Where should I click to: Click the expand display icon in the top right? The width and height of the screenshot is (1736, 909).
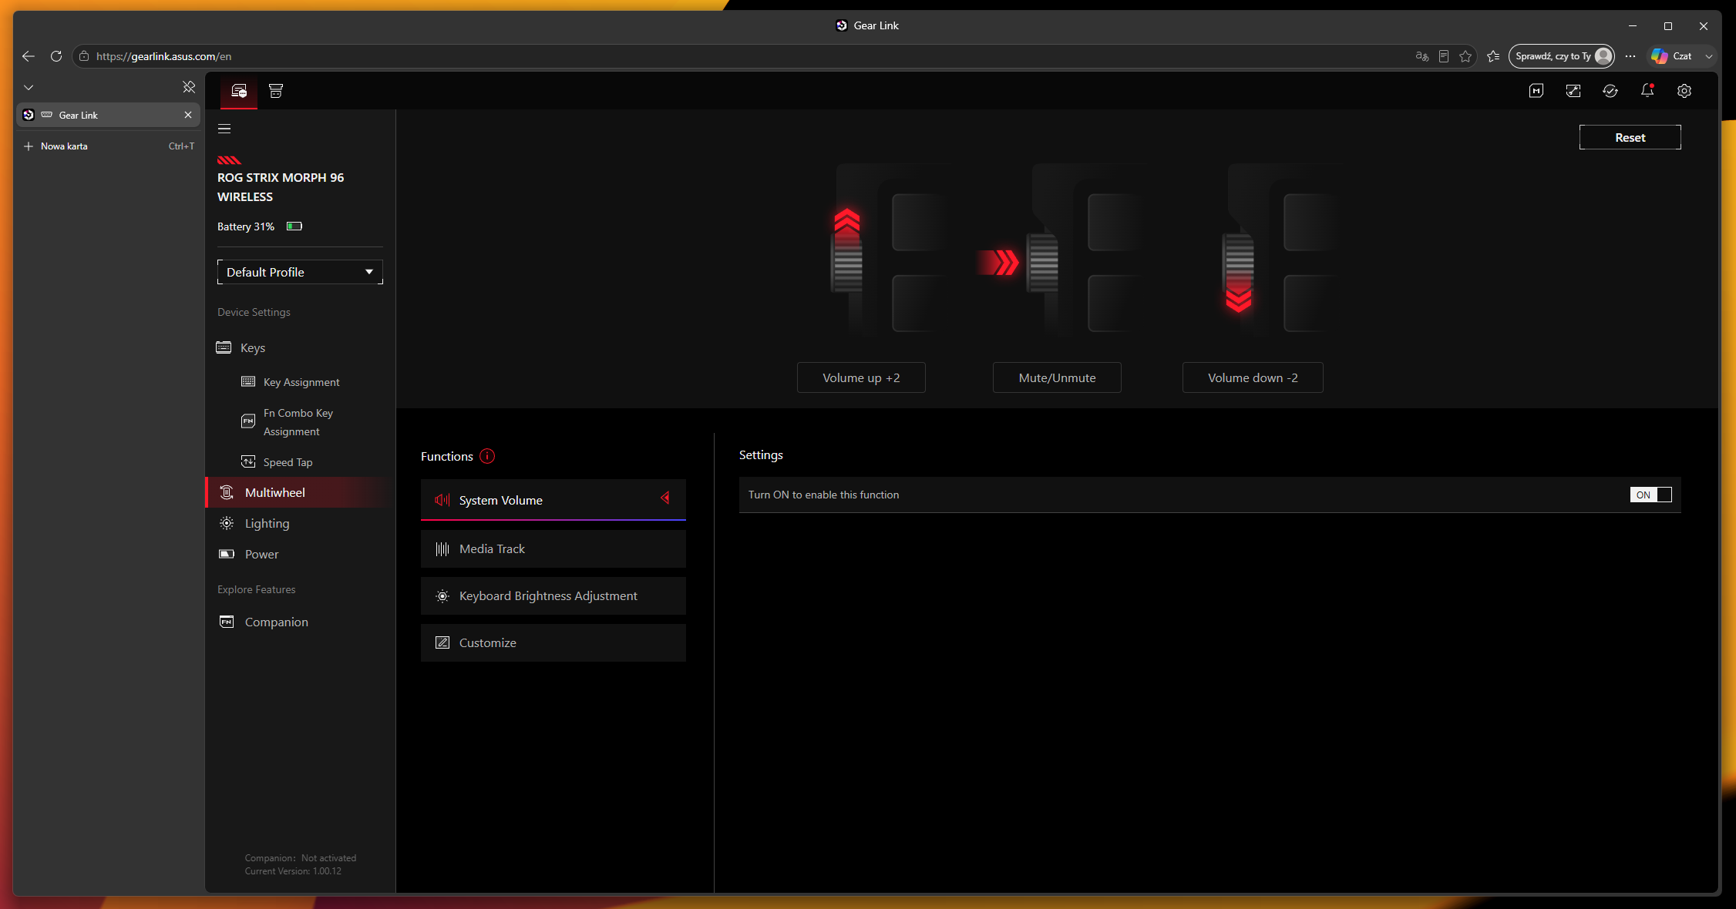[x=1573, y=91]
